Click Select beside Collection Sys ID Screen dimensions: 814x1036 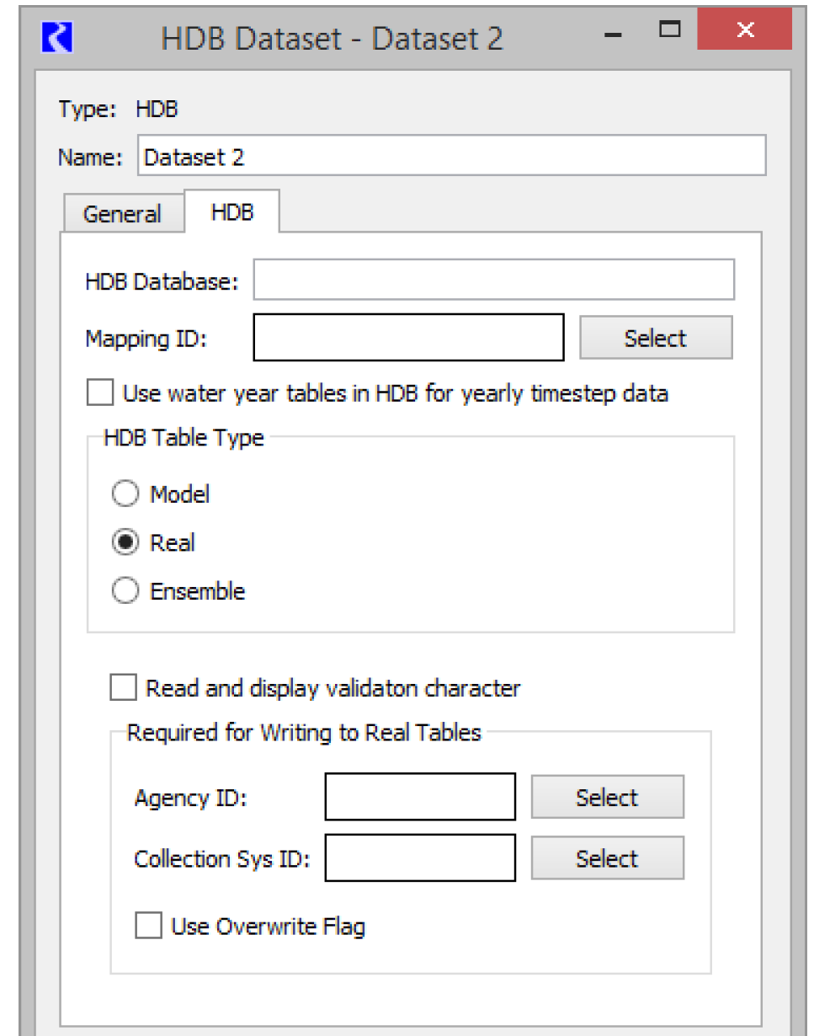[607, 858]
